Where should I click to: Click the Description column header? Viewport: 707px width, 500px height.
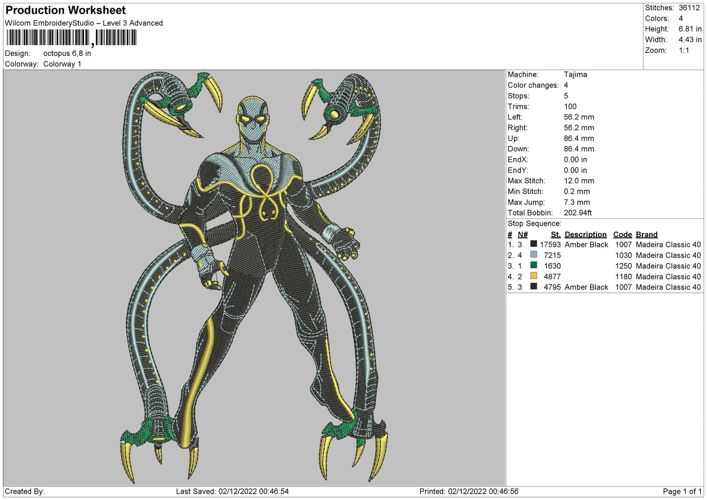tap(586, 235)
